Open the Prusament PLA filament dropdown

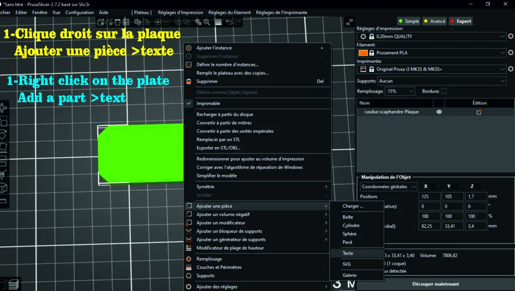pos(432,52)
